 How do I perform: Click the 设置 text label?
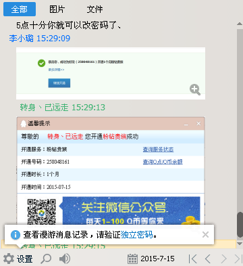pyautogui.click(x=24, y=259)
